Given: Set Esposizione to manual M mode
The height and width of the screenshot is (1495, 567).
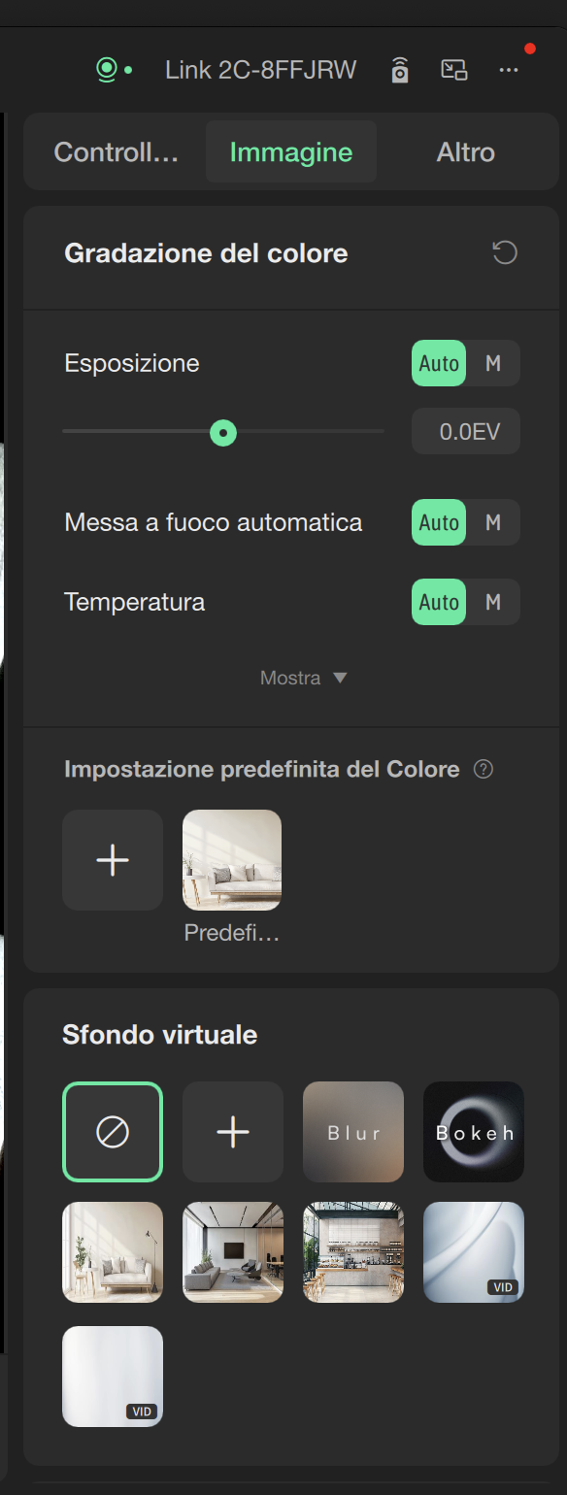Looking at the screenshot, I should tap(493, 363).
